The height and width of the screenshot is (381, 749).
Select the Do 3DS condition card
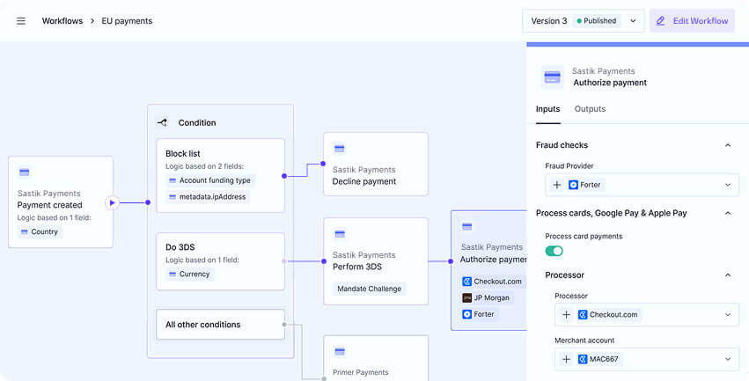pyautogui.click(x=221, y=261)
